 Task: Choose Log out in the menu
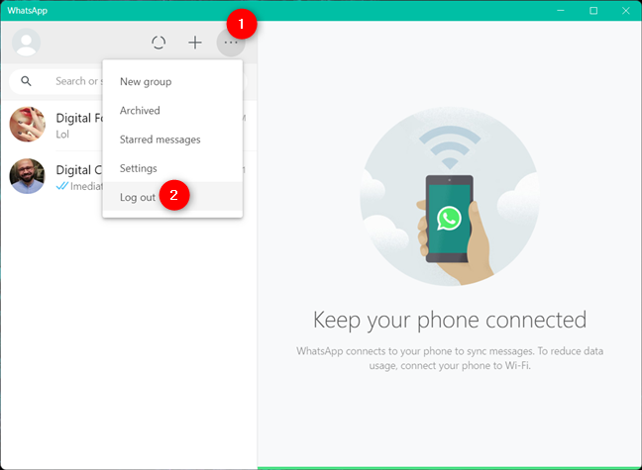(172, 197)
